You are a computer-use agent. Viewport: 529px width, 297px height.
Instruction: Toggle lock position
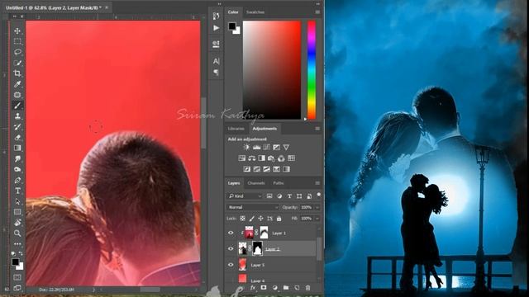pos(260,219)
